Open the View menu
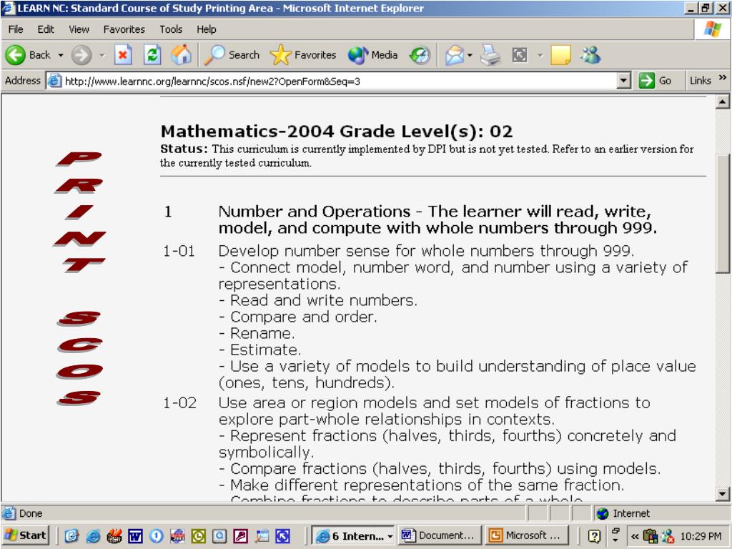Viewport: 732px width, 549px height. (79, 29)
